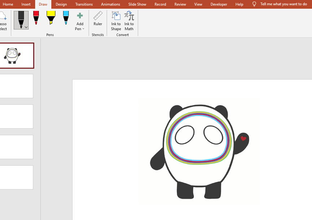Open the Add Pen dropdown
This screenshot has height=220, width=312.
80,22
